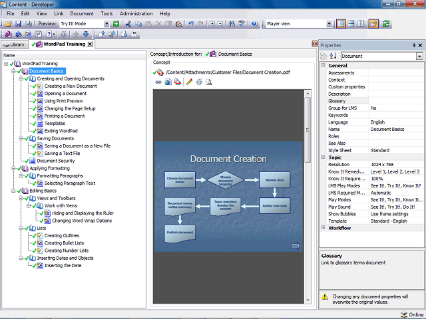Switch to the Library tab

pyautogui.click(x=15, y=45)
